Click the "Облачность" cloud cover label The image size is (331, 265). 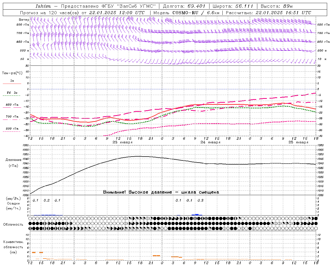pyautogui.click(x=13, y=225)
